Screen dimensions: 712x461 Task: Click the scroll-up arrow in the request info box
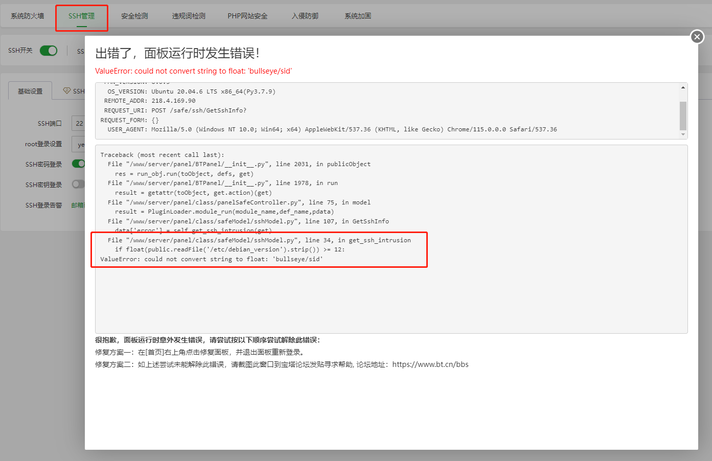[x=683, y=87]
